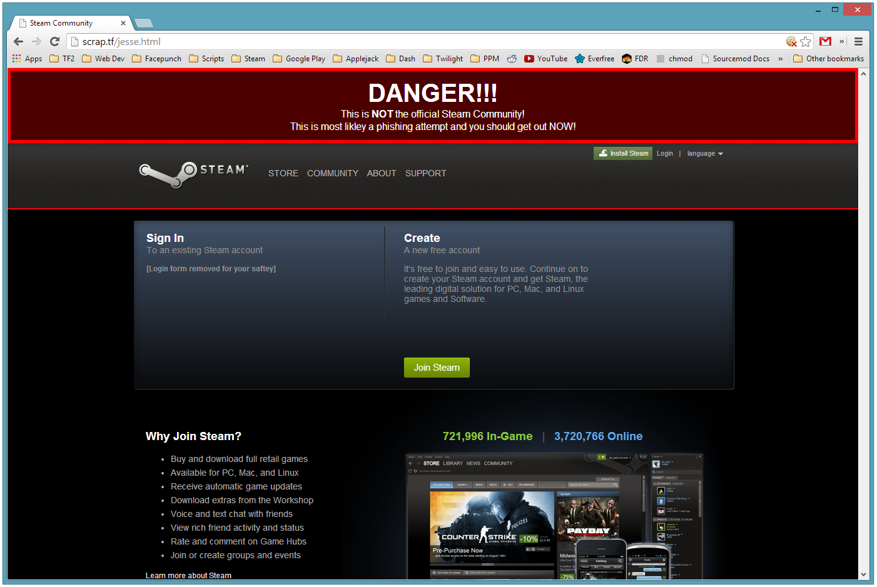Click the DANGER!!! warning heading
The image size is (877, 587).
[433, 93]
